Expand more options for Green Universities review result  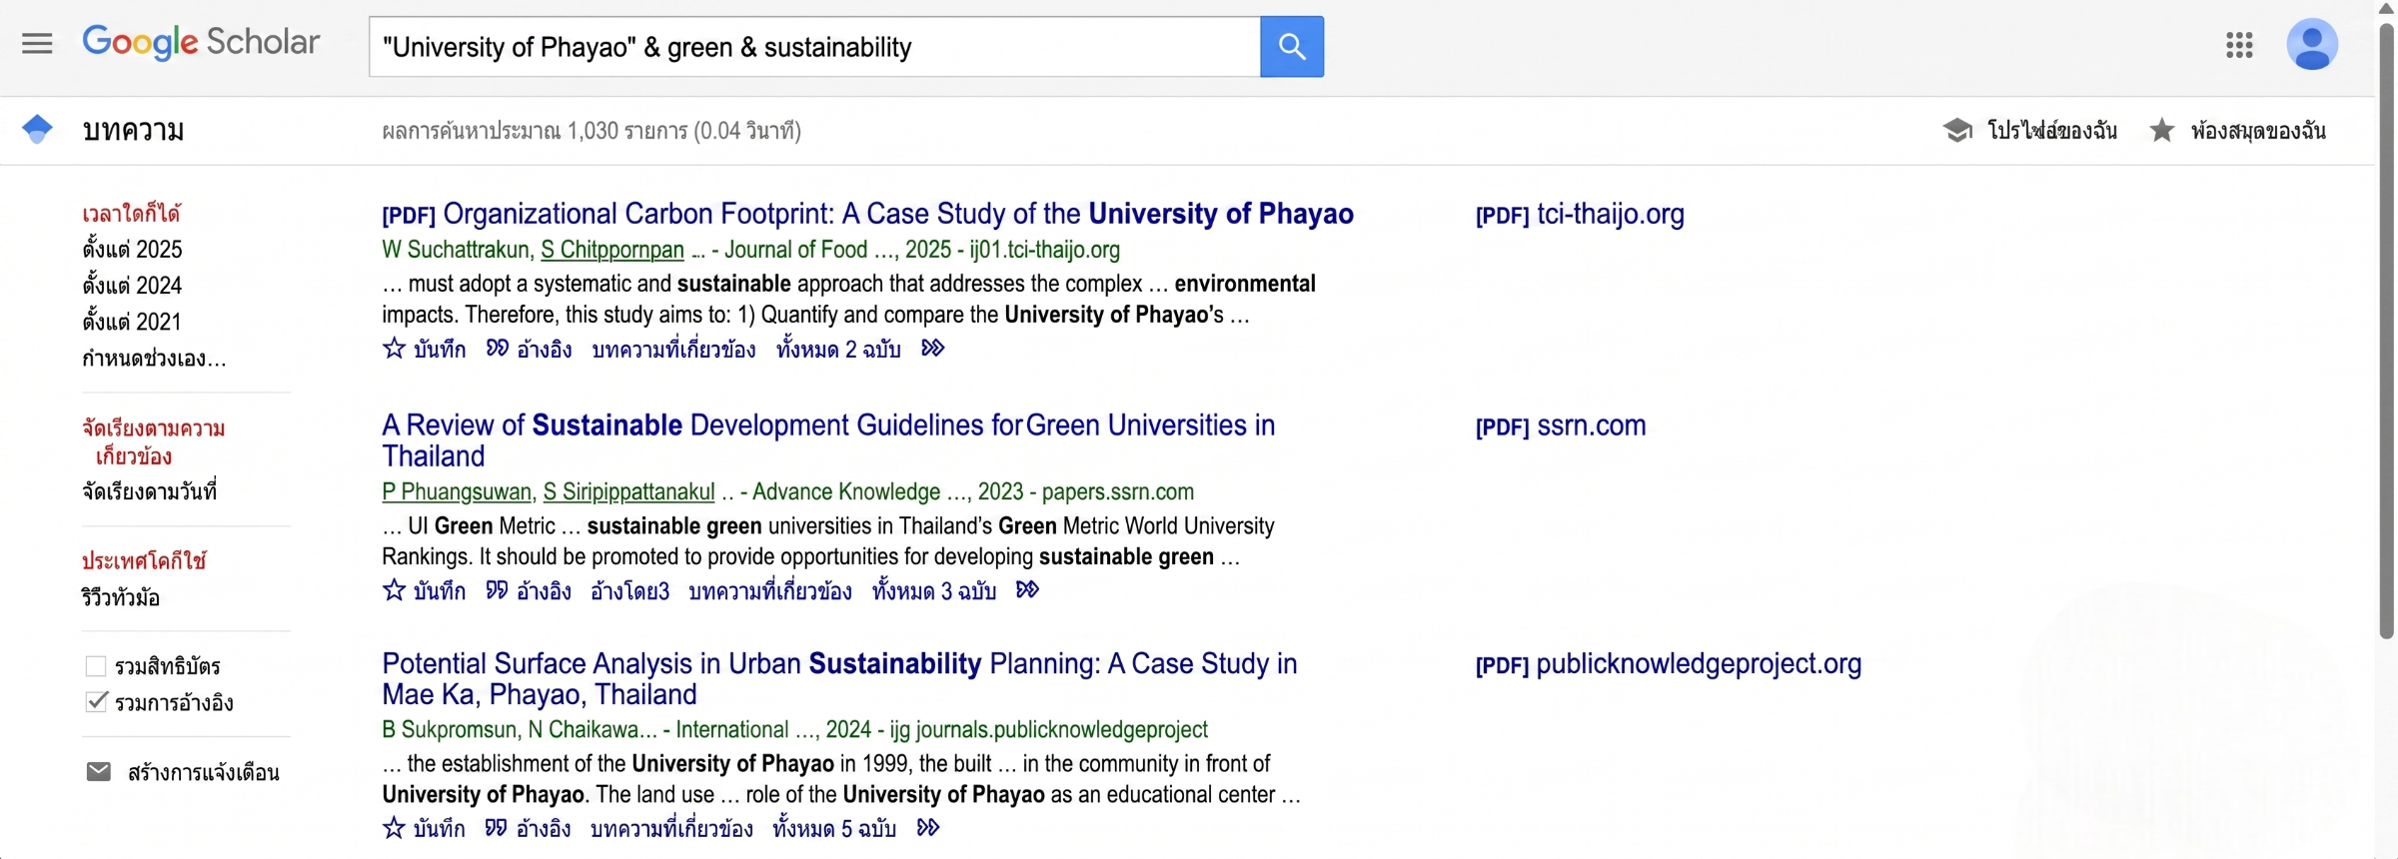pos(1027,589)
